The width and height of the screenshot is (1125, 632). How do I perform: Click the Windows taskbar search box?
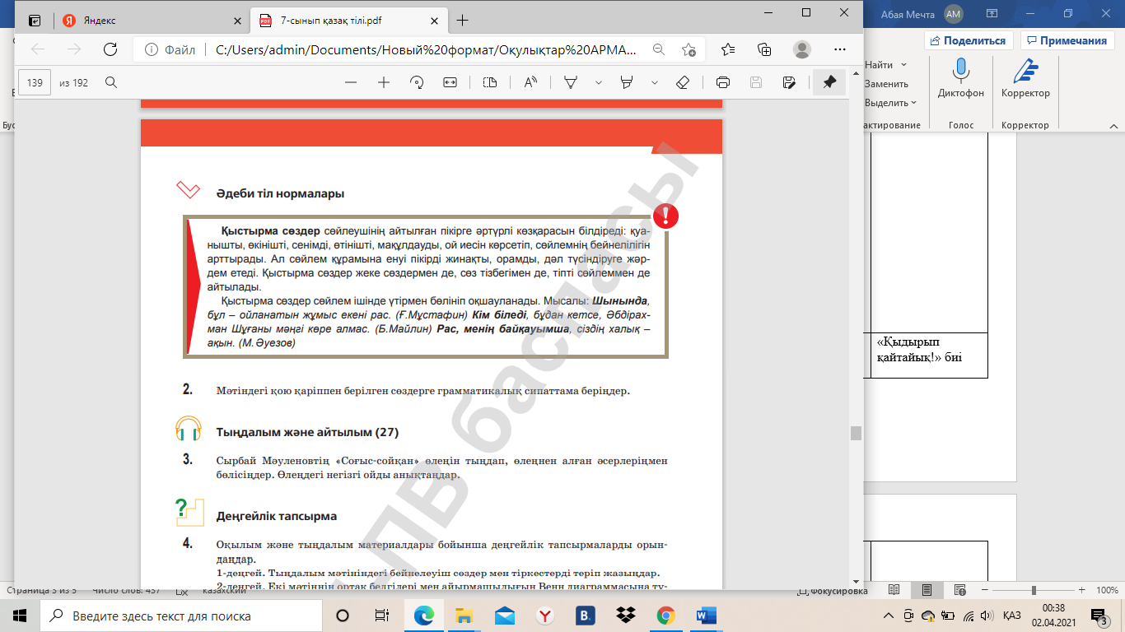[181, 616]
